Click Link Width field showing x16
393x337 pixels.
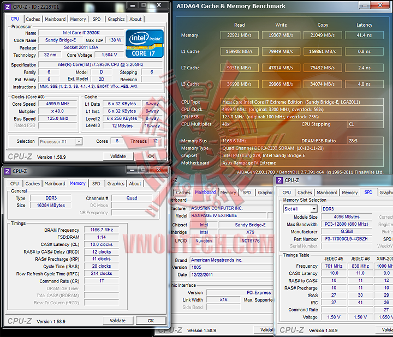pos(223,300)
